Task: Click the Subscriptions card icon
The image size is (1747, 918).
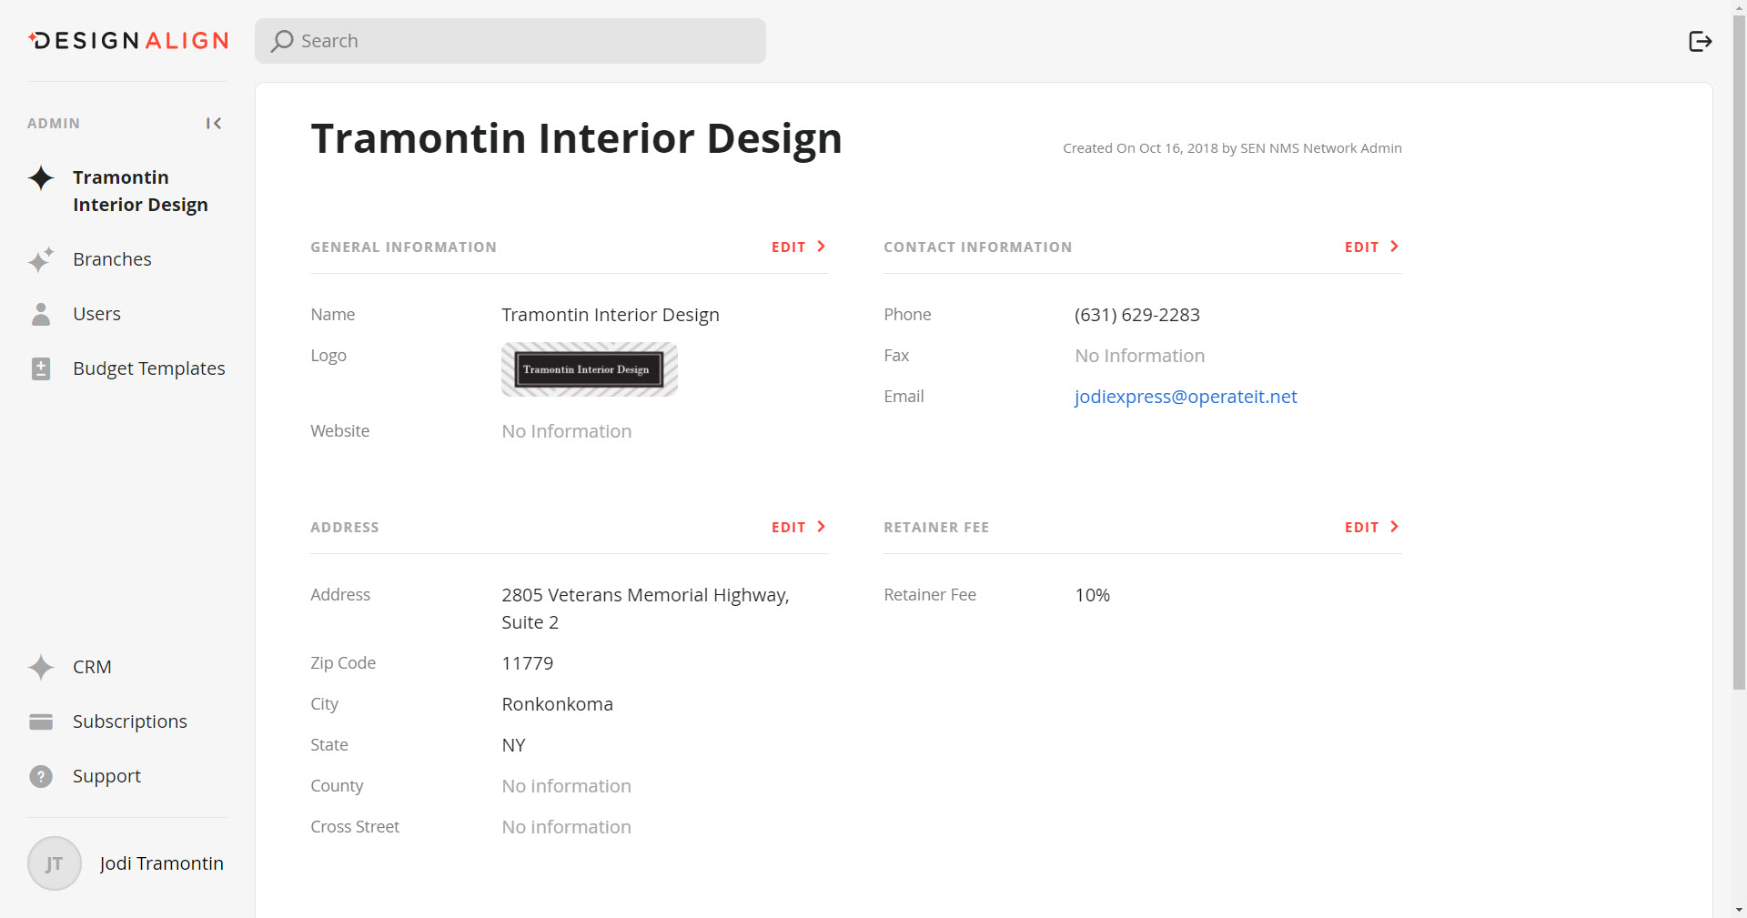Action: 41,721
